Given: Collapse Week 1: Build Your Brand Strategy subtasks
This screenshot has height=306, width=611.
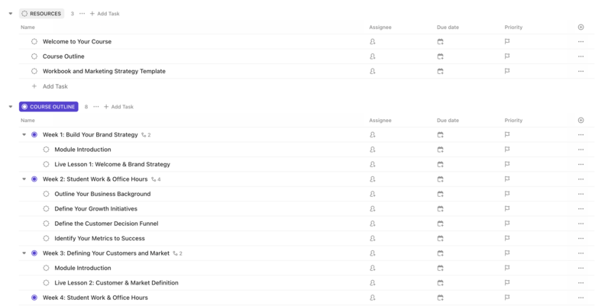Looking at the screenshot, I should pyautogui.click(x=24, y=135).
